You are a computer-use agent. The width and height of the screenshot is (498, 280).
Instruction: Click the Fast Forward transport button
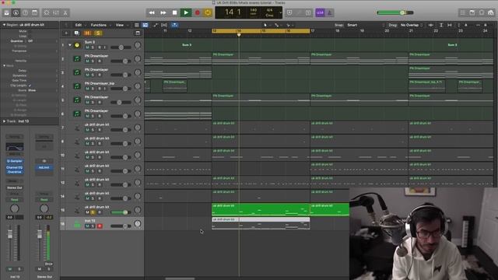(x=163, y=12)
